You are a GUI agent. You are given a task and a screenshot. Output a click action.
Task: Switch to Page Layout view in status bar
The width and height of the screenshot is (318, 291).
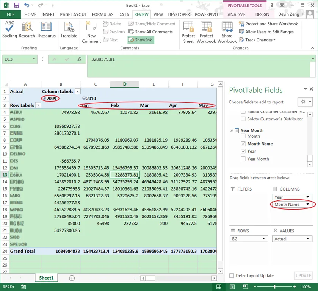coord(232,287)
